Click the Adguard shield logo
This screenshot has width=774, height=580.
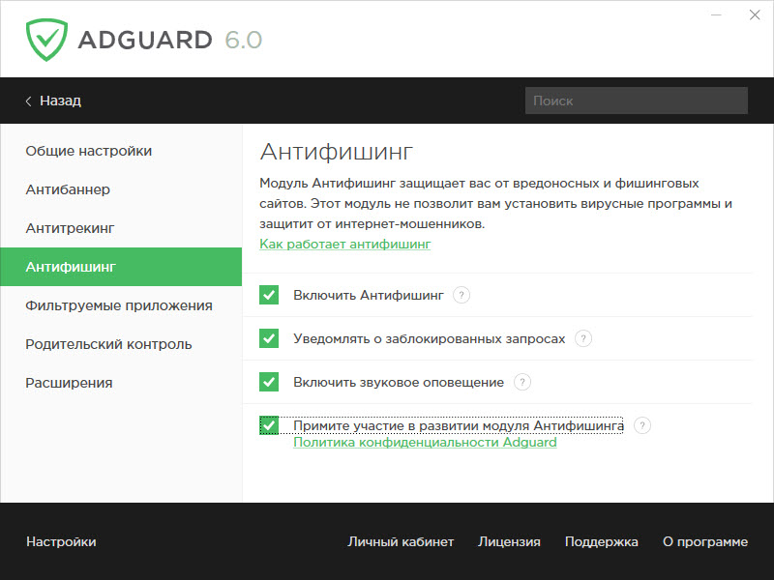(x=46, y=40)
